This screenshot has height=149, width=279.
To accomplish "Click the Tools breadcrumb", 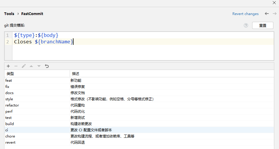I will click(x=9, y=14).
